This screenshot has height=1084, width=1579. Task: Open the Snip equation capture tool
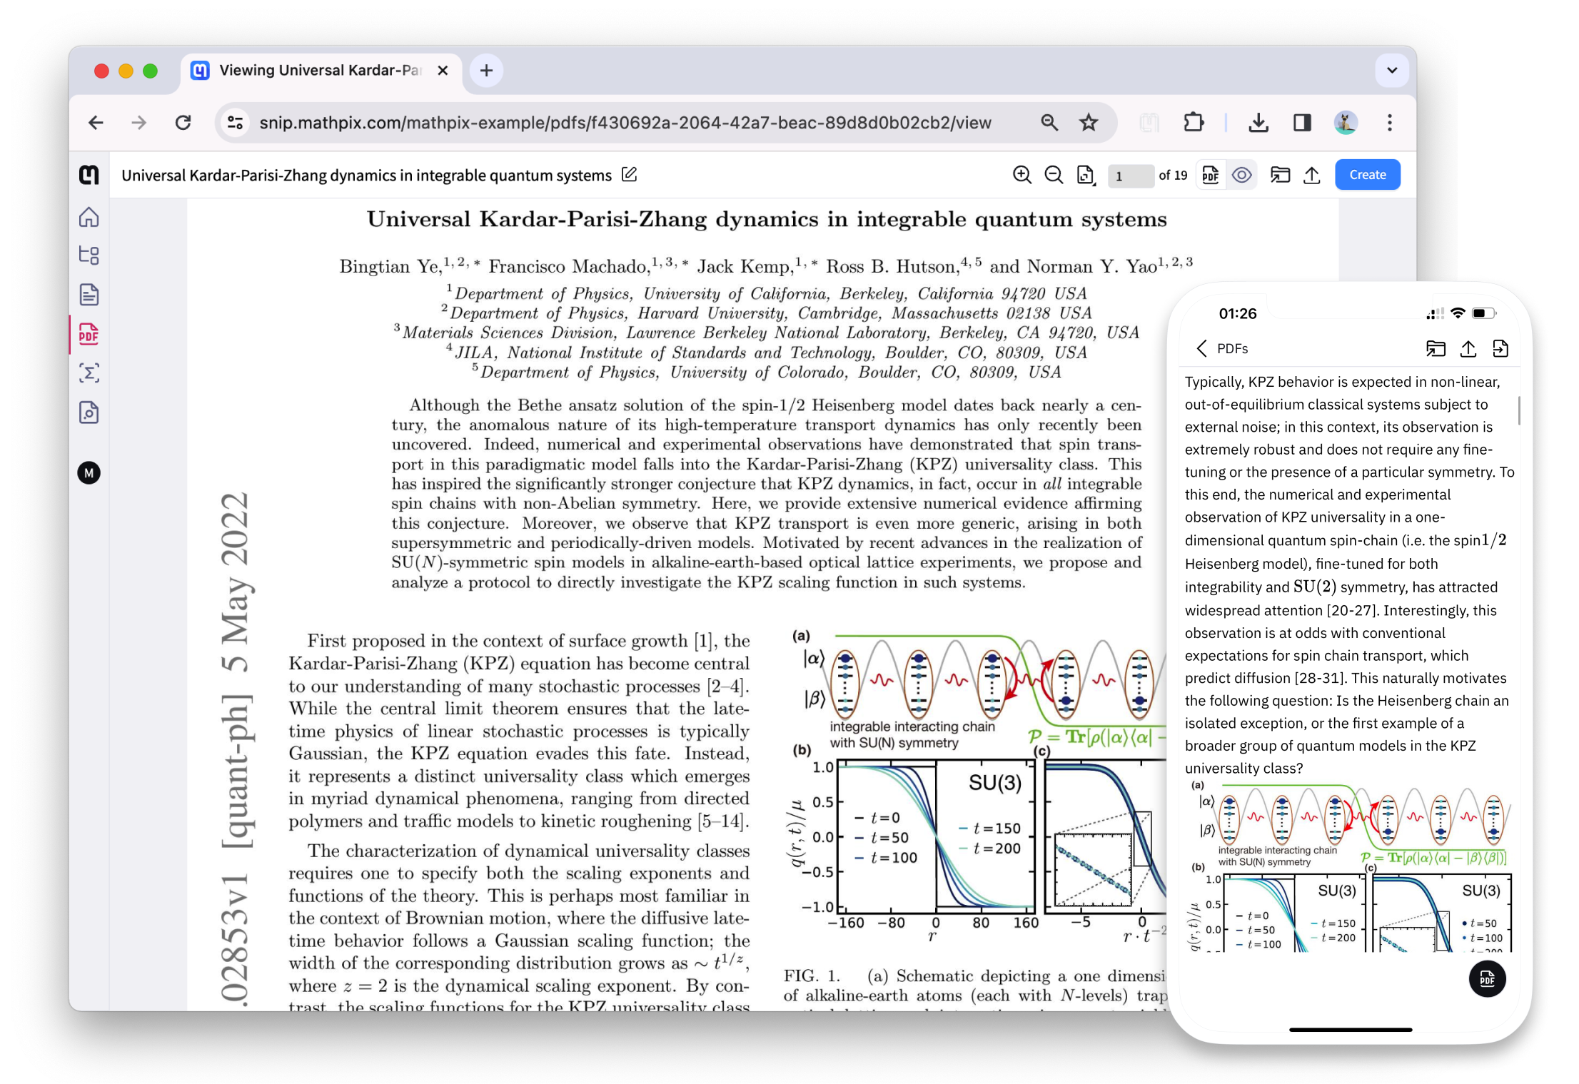pos(89,373)
